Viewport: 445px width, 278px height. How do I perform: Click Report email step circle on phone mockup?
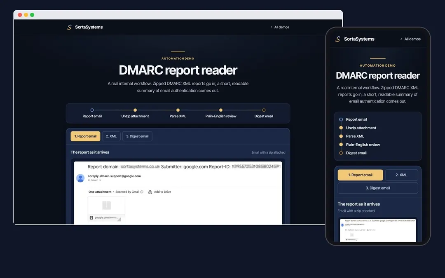(x=341, y=119)
